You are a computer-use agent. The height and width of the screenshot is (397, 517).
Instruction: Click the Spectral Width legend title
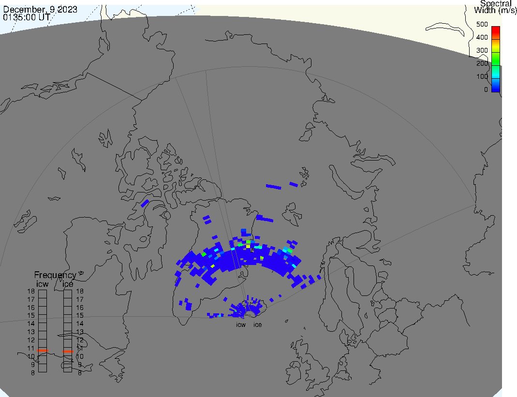(x=496, y=7)
